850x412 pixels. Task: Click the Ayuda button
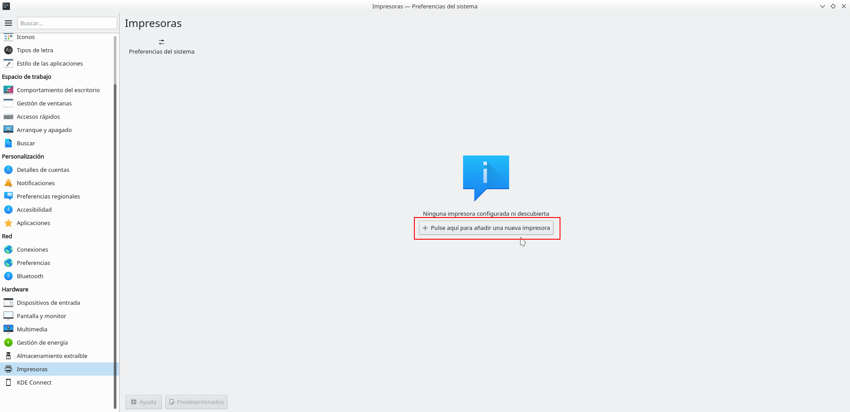(143, 402)
